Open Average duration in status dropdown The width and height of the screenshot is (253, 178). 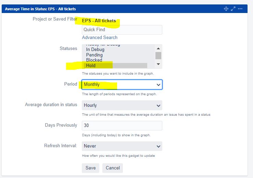tap(122, 105)
